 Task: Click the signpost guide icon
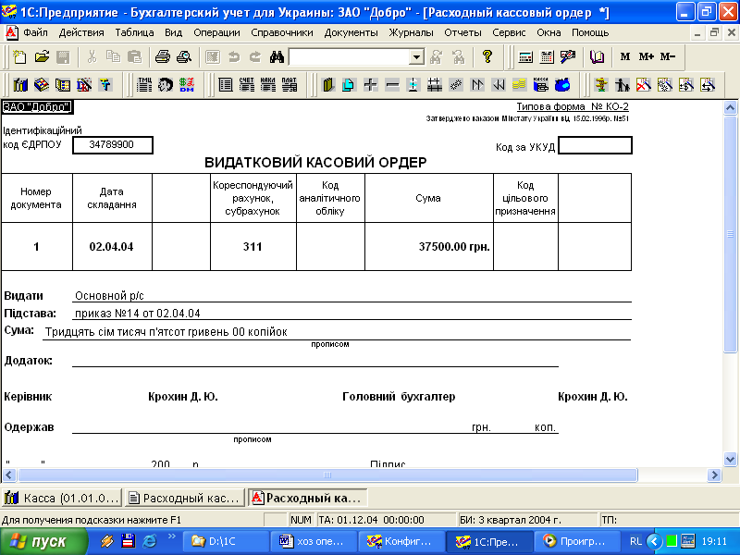click(x=601, y=85)
